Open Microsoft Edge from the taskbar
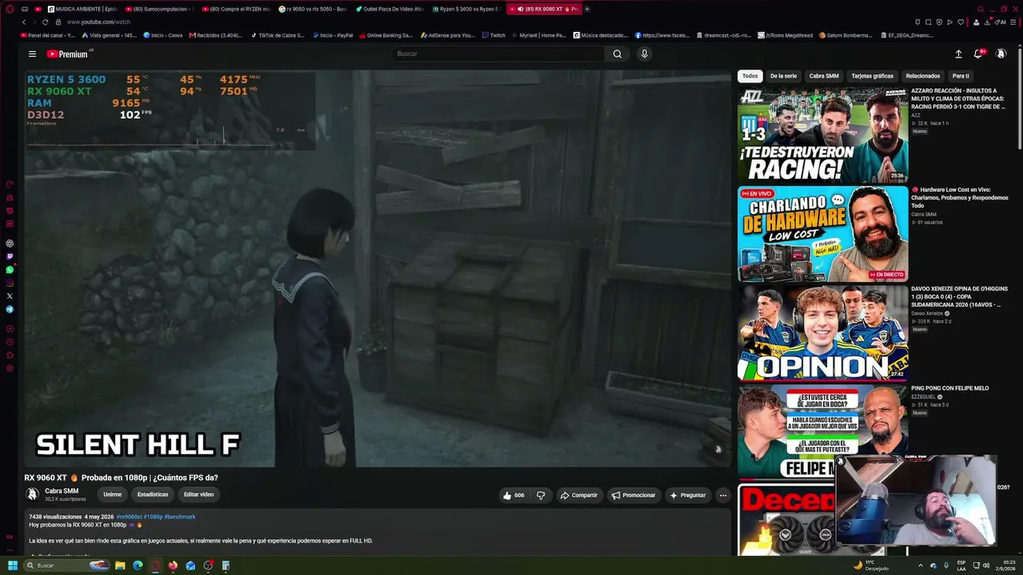This screenshot has width=1023, height=575. pos(137,565)
